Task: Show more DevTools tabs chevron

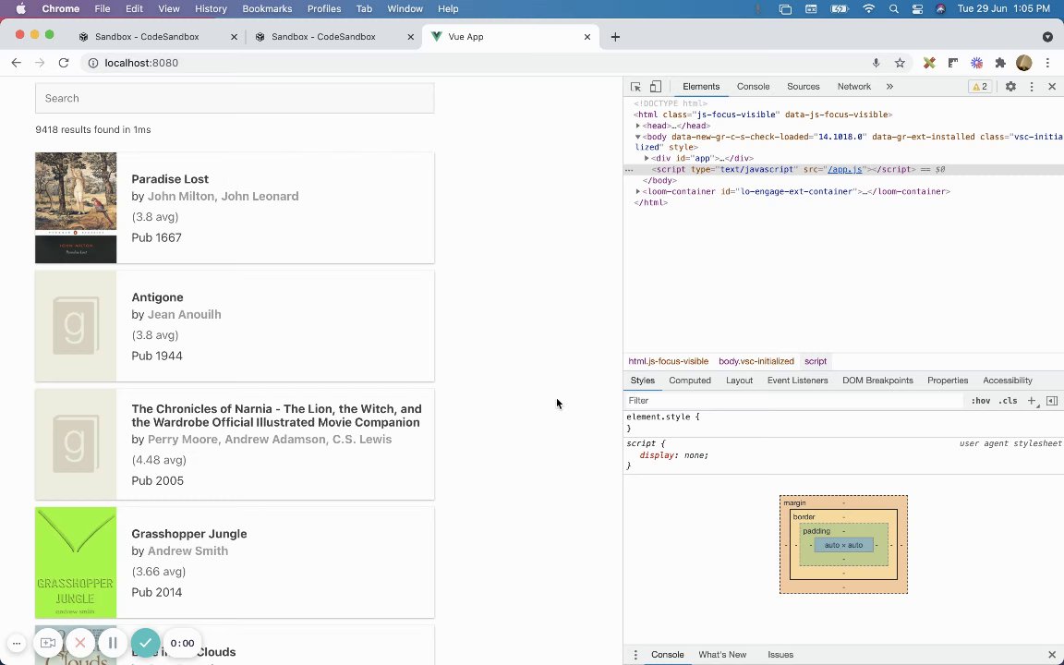Action: [x=889, y=87]
